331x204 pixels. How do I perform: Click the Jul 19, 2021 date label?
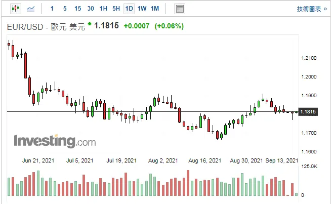(x=121, y=160)
